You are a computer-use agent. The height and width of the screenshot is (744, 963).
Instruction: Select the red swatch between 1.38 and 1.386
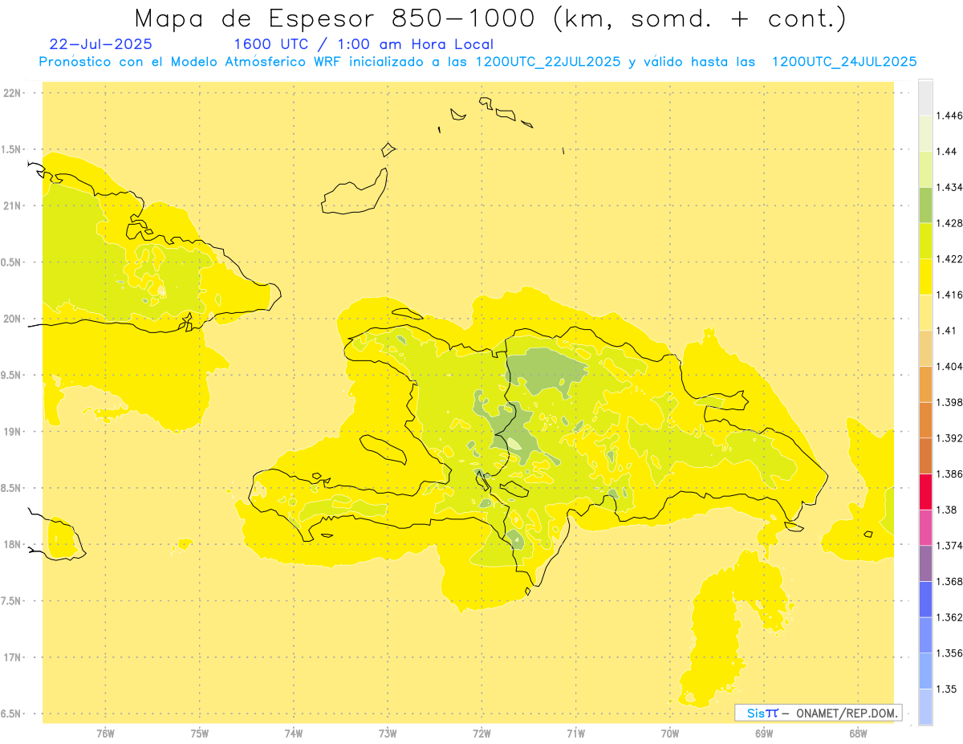(925, 491)
